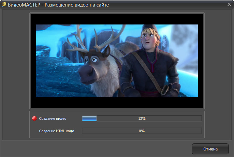Viewport: 234px width, 157px height.
Task: Click the Создание HTML-кода progress bar
Action: (142, 131)
